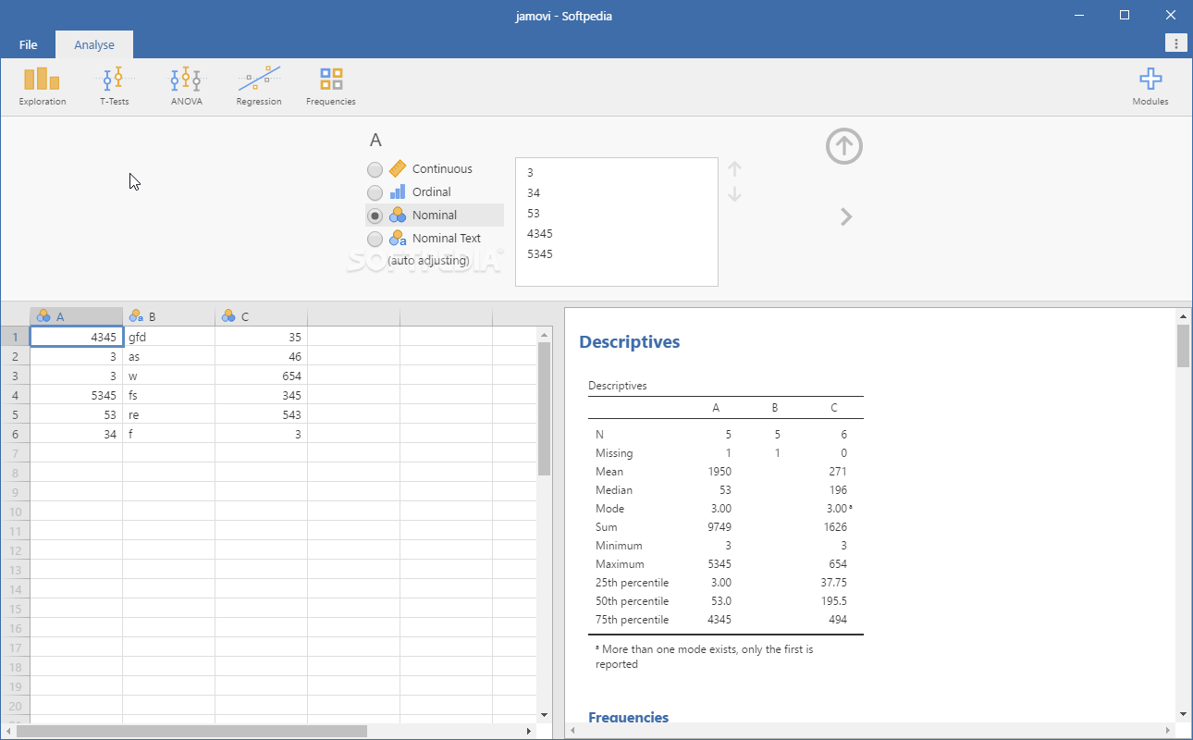This screenshot has height=740, width=1193.
Task: Select column A header
Action: 76,316
